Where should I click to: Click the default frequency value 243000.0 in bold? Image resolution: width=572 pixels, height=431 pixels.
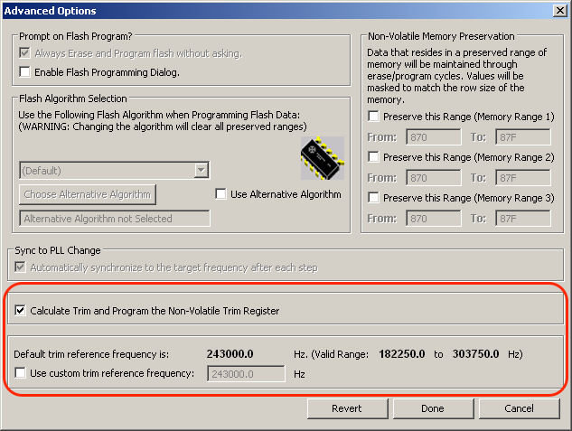pyautogui.click(x=230, y=353)
